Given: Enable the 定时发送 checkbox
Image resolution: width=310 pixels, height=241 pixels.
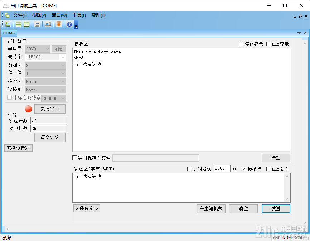Looking at the screenshot, I should click(189, 169).
